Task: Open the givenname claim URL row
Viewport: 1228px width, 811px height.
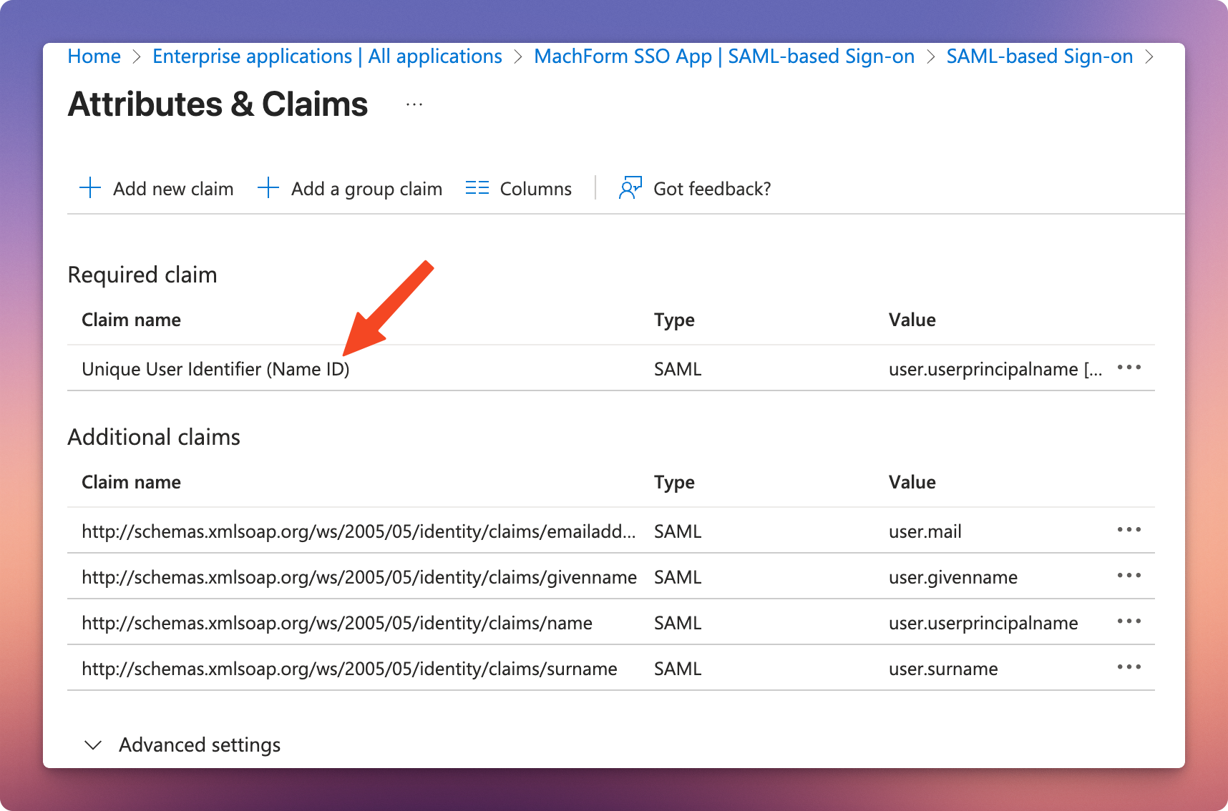Action: click(359, 577)
